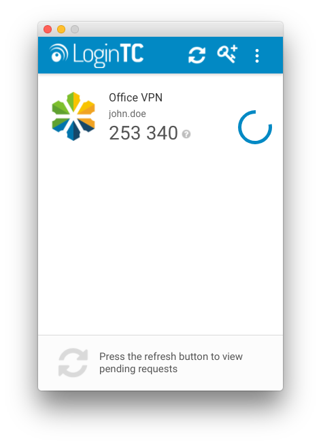321x445 pixels.
Task: Select the Office VPN token title
Action: click(135, 97)
